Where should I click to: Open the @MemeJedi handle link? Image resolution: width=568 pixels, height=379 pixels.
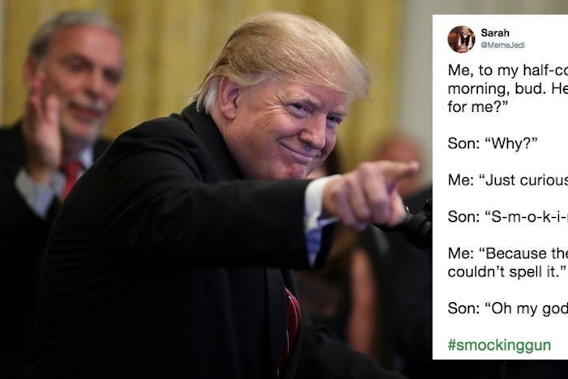503,45
